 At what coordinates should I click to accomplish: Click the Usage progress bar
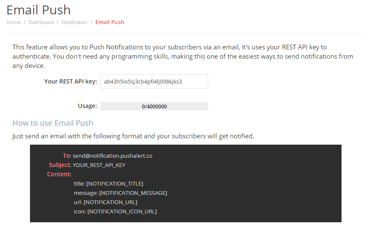[x=154, y=106]
